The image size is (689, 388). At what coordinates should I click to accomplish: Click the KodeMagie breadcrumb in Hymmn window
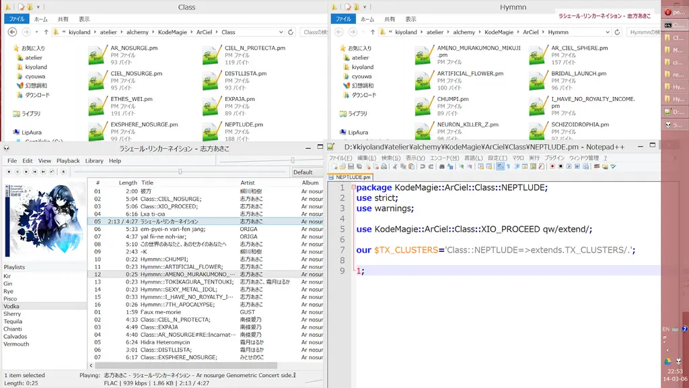pyautogui.click(x=499, y=32)
